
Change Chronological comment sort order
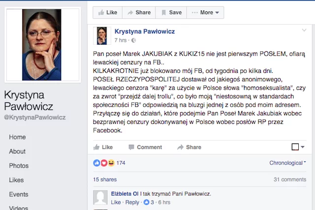click(287, 163)
